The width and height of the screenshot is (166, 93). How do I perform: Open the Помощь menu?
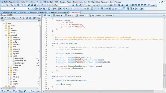pos(118,2)
